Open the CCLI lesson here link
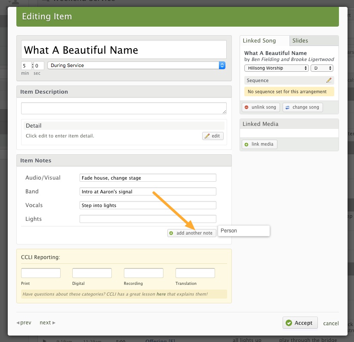This screenshot has height=342, width=354. (x=161, y=294)
